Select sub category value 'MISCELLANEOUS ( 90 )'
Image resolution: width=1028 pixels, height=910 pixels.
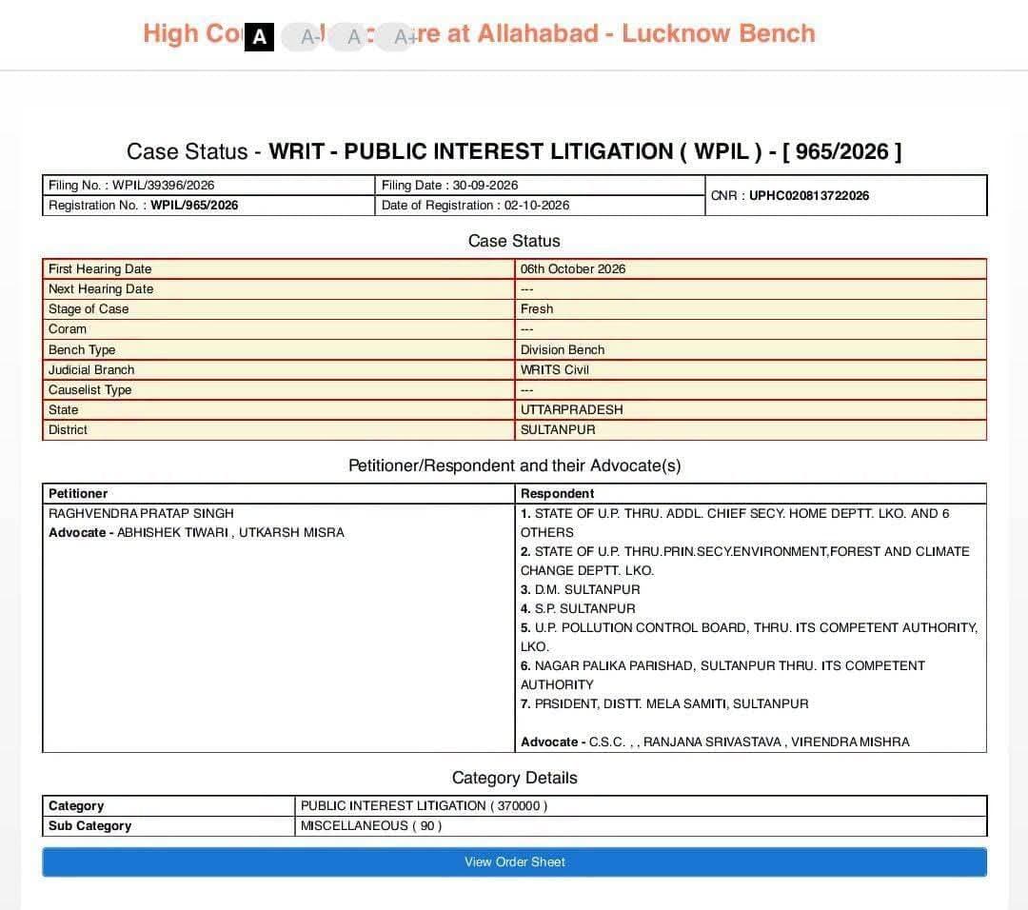(x=371, y=826)
